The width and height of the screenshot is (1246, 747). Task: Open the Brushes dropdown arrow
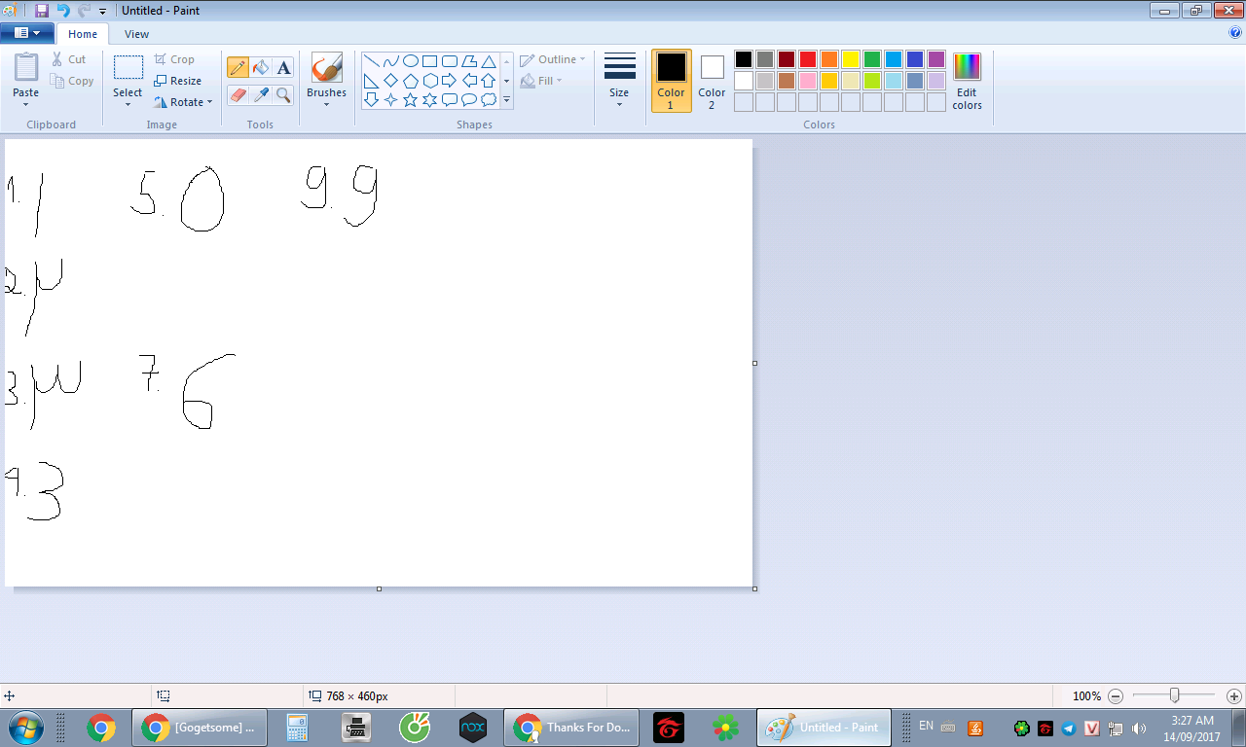326,104
